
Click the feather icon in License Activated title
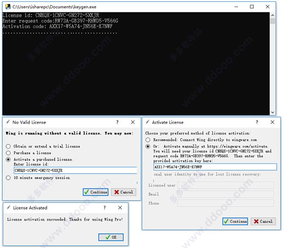pyautogui.click(x=9, y=207)
